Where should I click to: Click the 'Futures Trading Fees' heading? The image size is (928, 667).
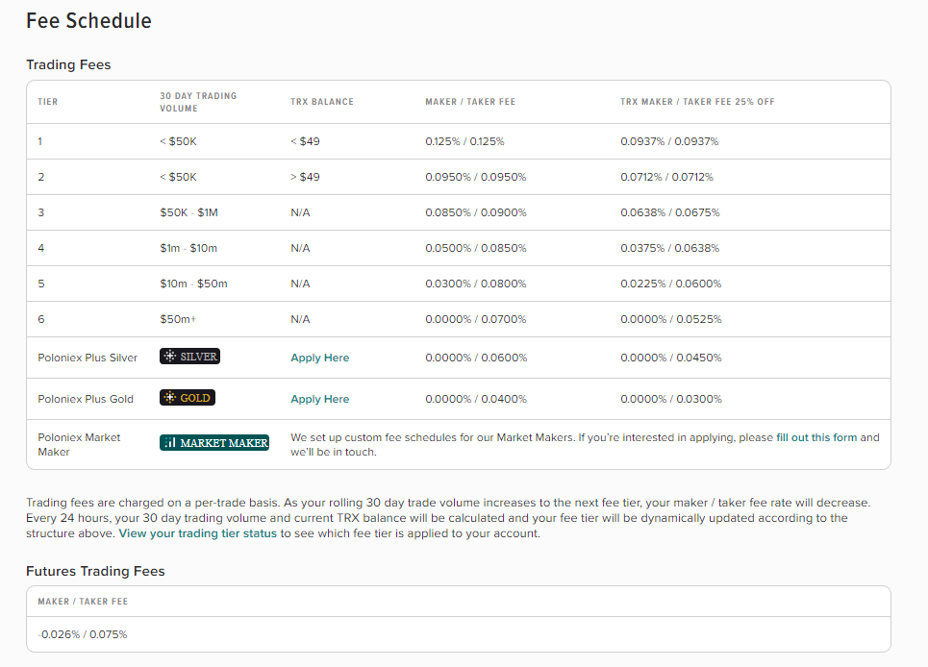click(x=95, y=571)
